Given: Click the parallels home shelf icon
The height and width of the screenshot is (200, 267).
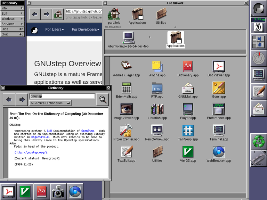Looking at the screenshot, I should point(114,14).
